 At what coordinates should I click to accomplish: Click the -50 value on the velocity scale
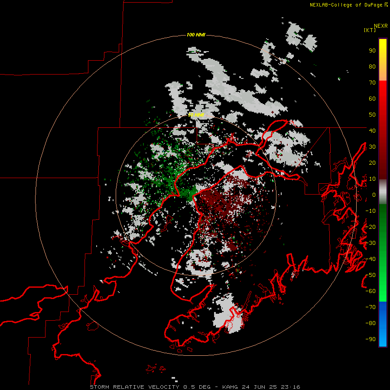tap(370, 275)
